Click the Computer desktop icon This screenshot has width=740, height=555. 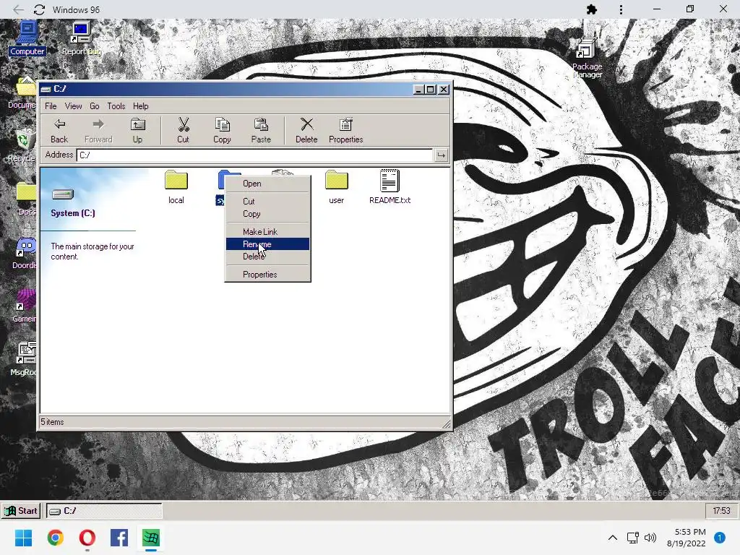(x=27, y=39)
